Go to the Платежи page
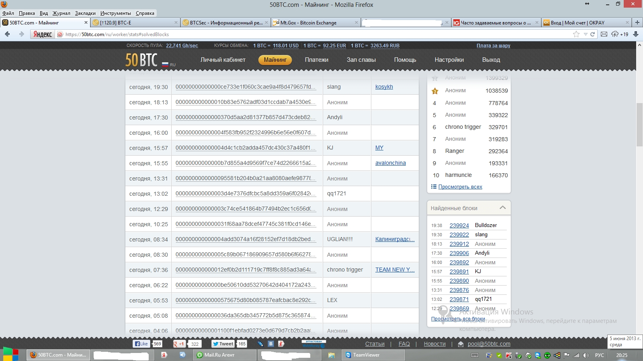This screenshot has height=361, width=643. tap(316, 60)
